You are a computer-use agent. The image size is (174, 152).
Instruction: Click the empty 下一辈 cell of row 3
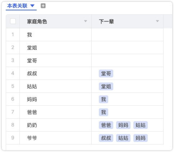127,61
